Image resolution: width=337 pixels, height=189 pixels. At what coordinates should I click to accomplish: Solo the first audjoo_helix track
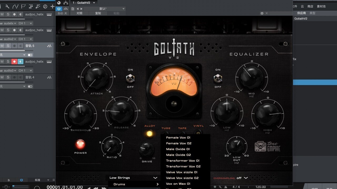8,14
